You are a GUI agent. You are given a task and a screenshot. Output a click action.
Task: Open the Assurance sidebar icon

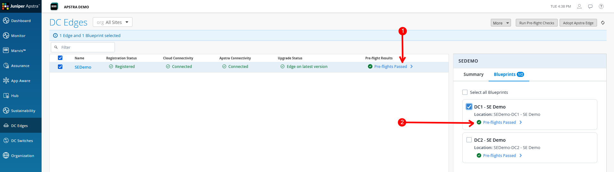click(x=6, y=66)
